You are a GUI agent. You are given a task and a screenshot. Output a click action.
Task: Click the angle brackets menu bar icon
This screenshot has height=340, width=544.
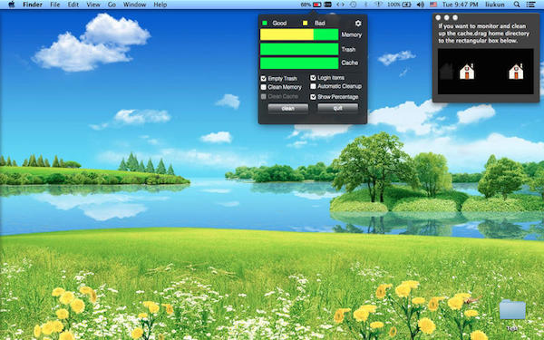[340, 5]
